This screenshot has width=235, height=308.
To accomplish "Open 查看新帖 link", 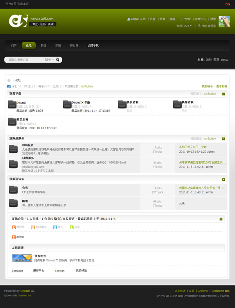I will click(x=222, y=86).
